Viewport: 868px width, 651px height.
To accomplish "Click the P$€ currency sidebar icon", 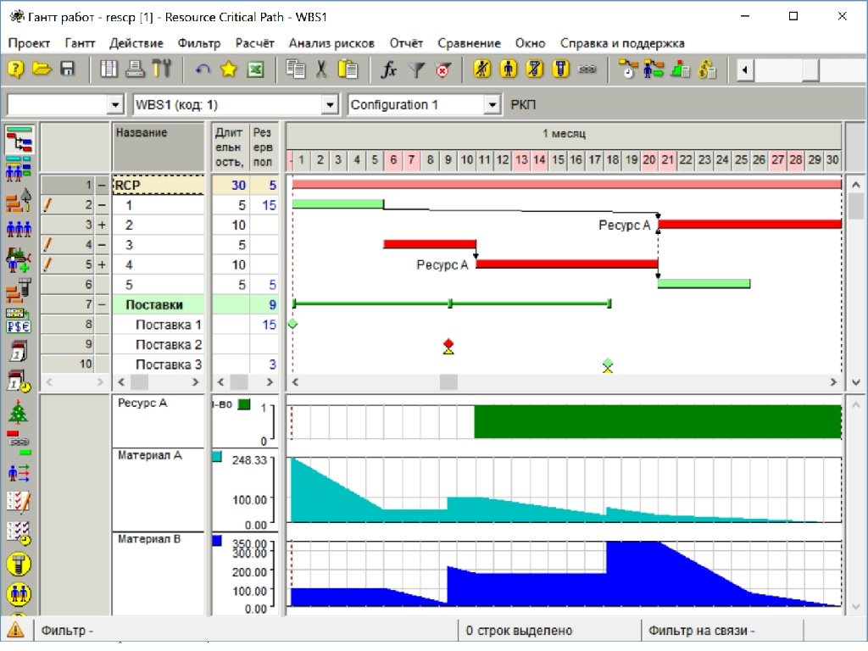I will (x=19, y=326).
